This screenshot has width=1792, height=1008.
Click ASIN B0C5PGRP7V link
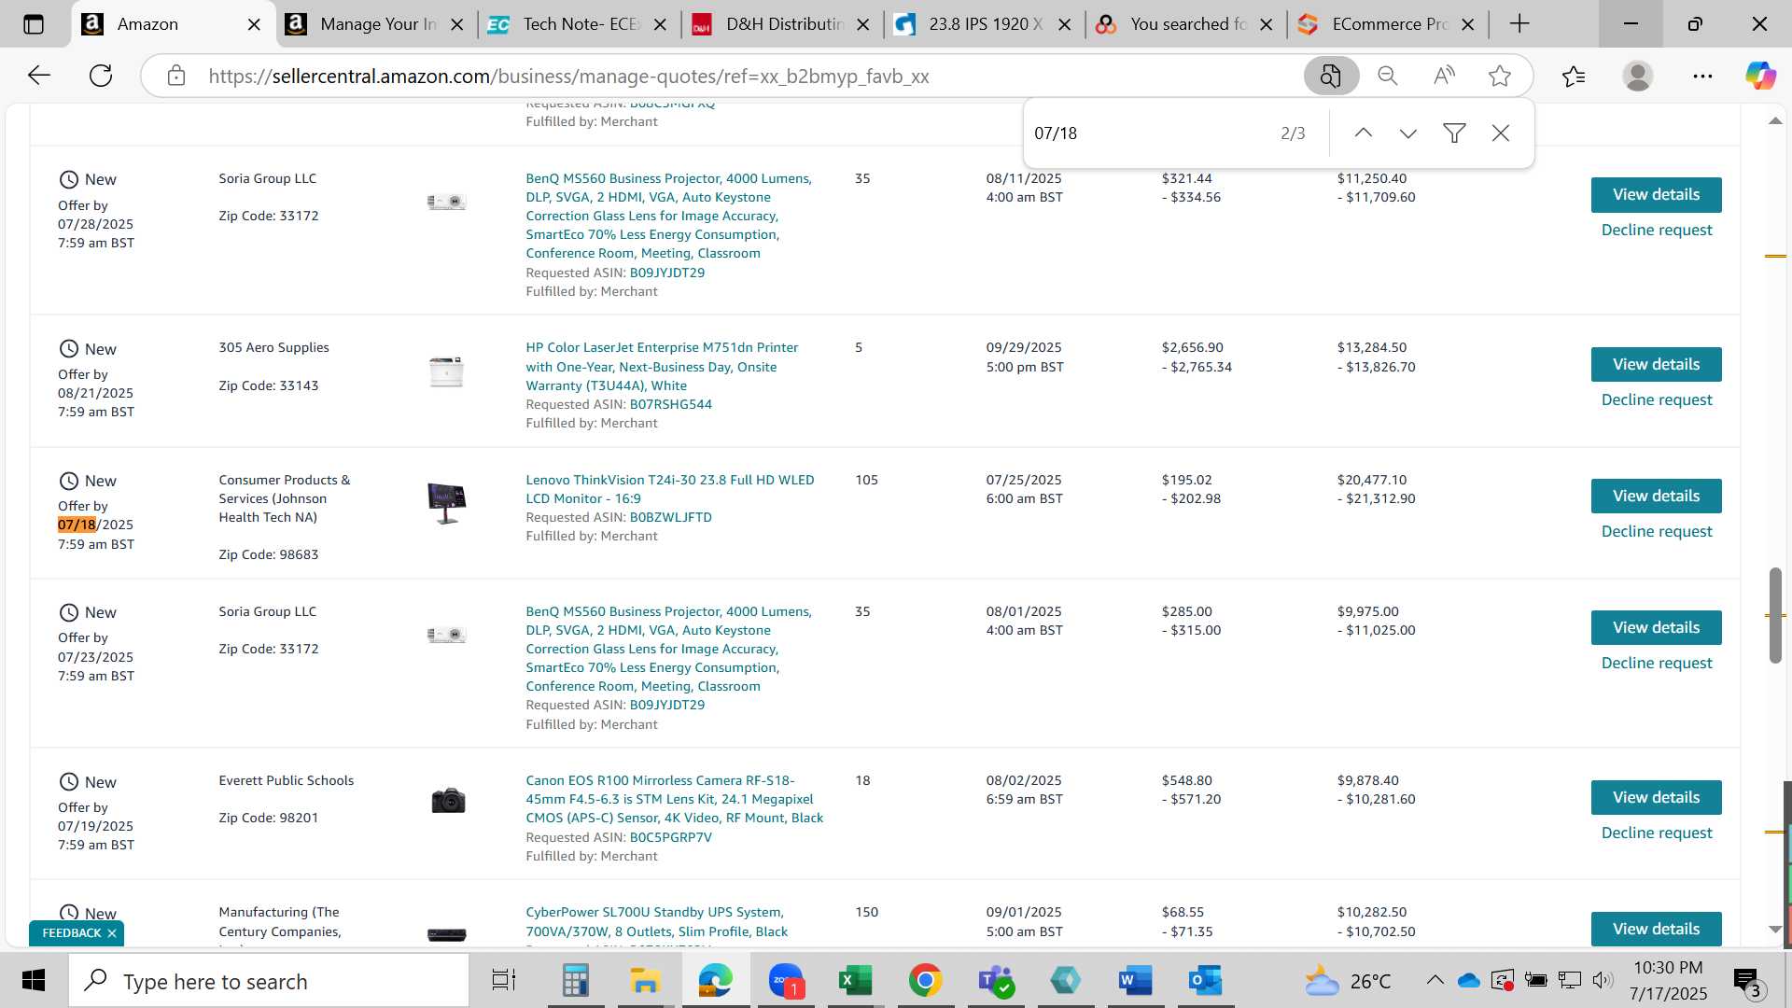(670, 838)
